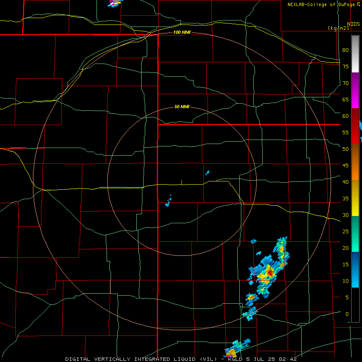This screenshot has width=362, height=362.
Task: Click the yellow segment of the color scale
Action: (355, 198)
